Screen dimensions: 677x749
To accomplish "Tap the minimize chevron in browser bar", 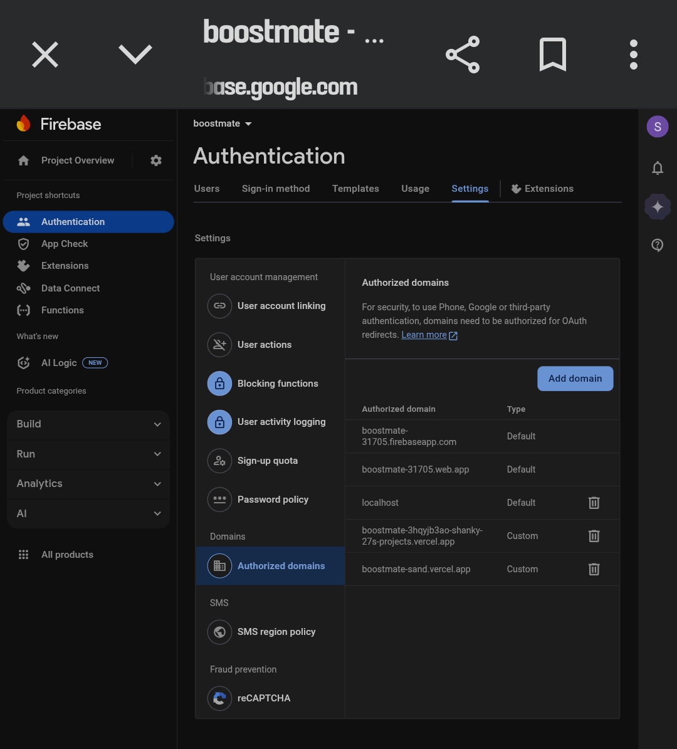I will coord(135,54).
